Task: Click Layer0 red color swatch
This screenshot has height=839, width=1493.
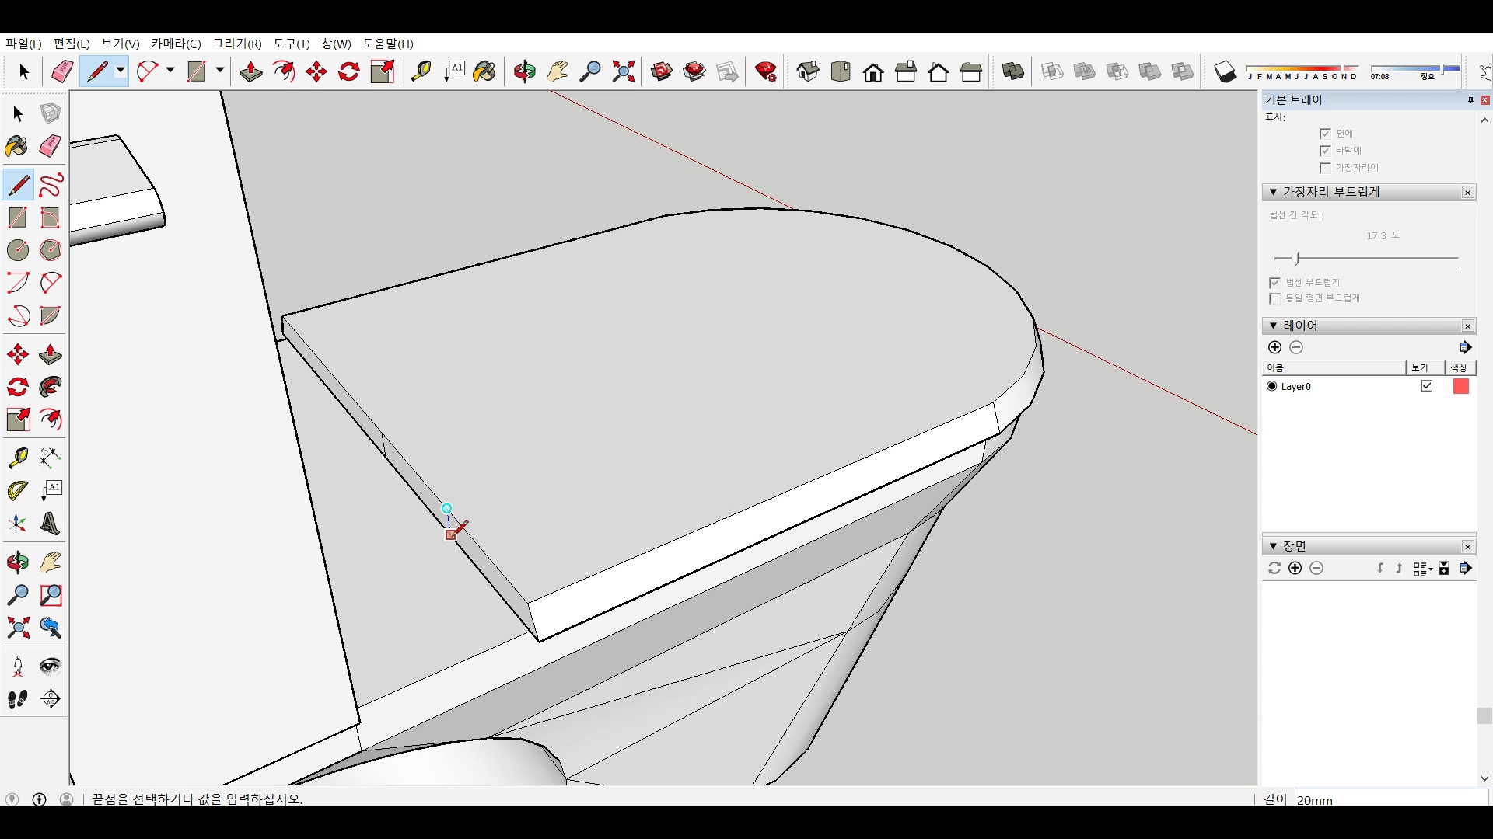Action: 1460,386
